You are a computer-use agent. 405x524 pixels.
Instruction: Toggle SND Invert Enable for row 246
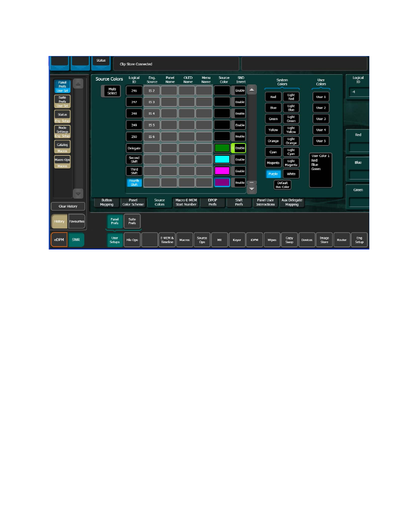pos(239,90)
